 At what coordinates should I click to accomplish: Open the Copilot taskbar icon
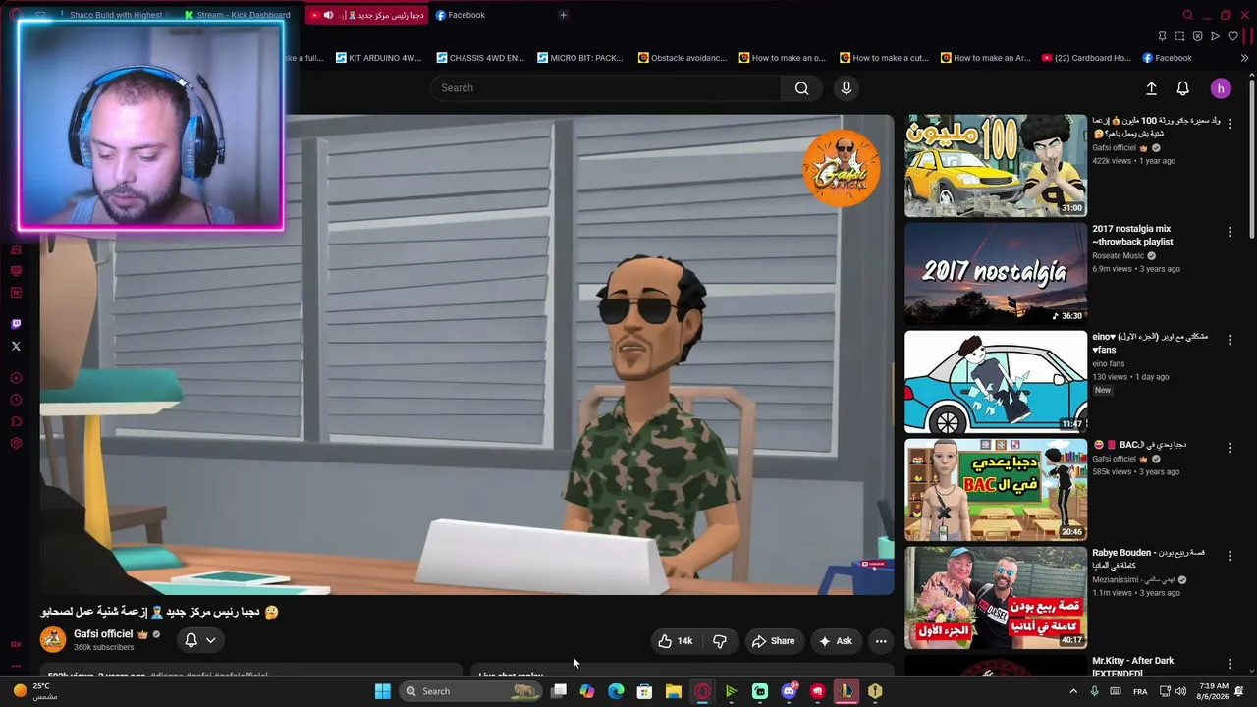587,691
